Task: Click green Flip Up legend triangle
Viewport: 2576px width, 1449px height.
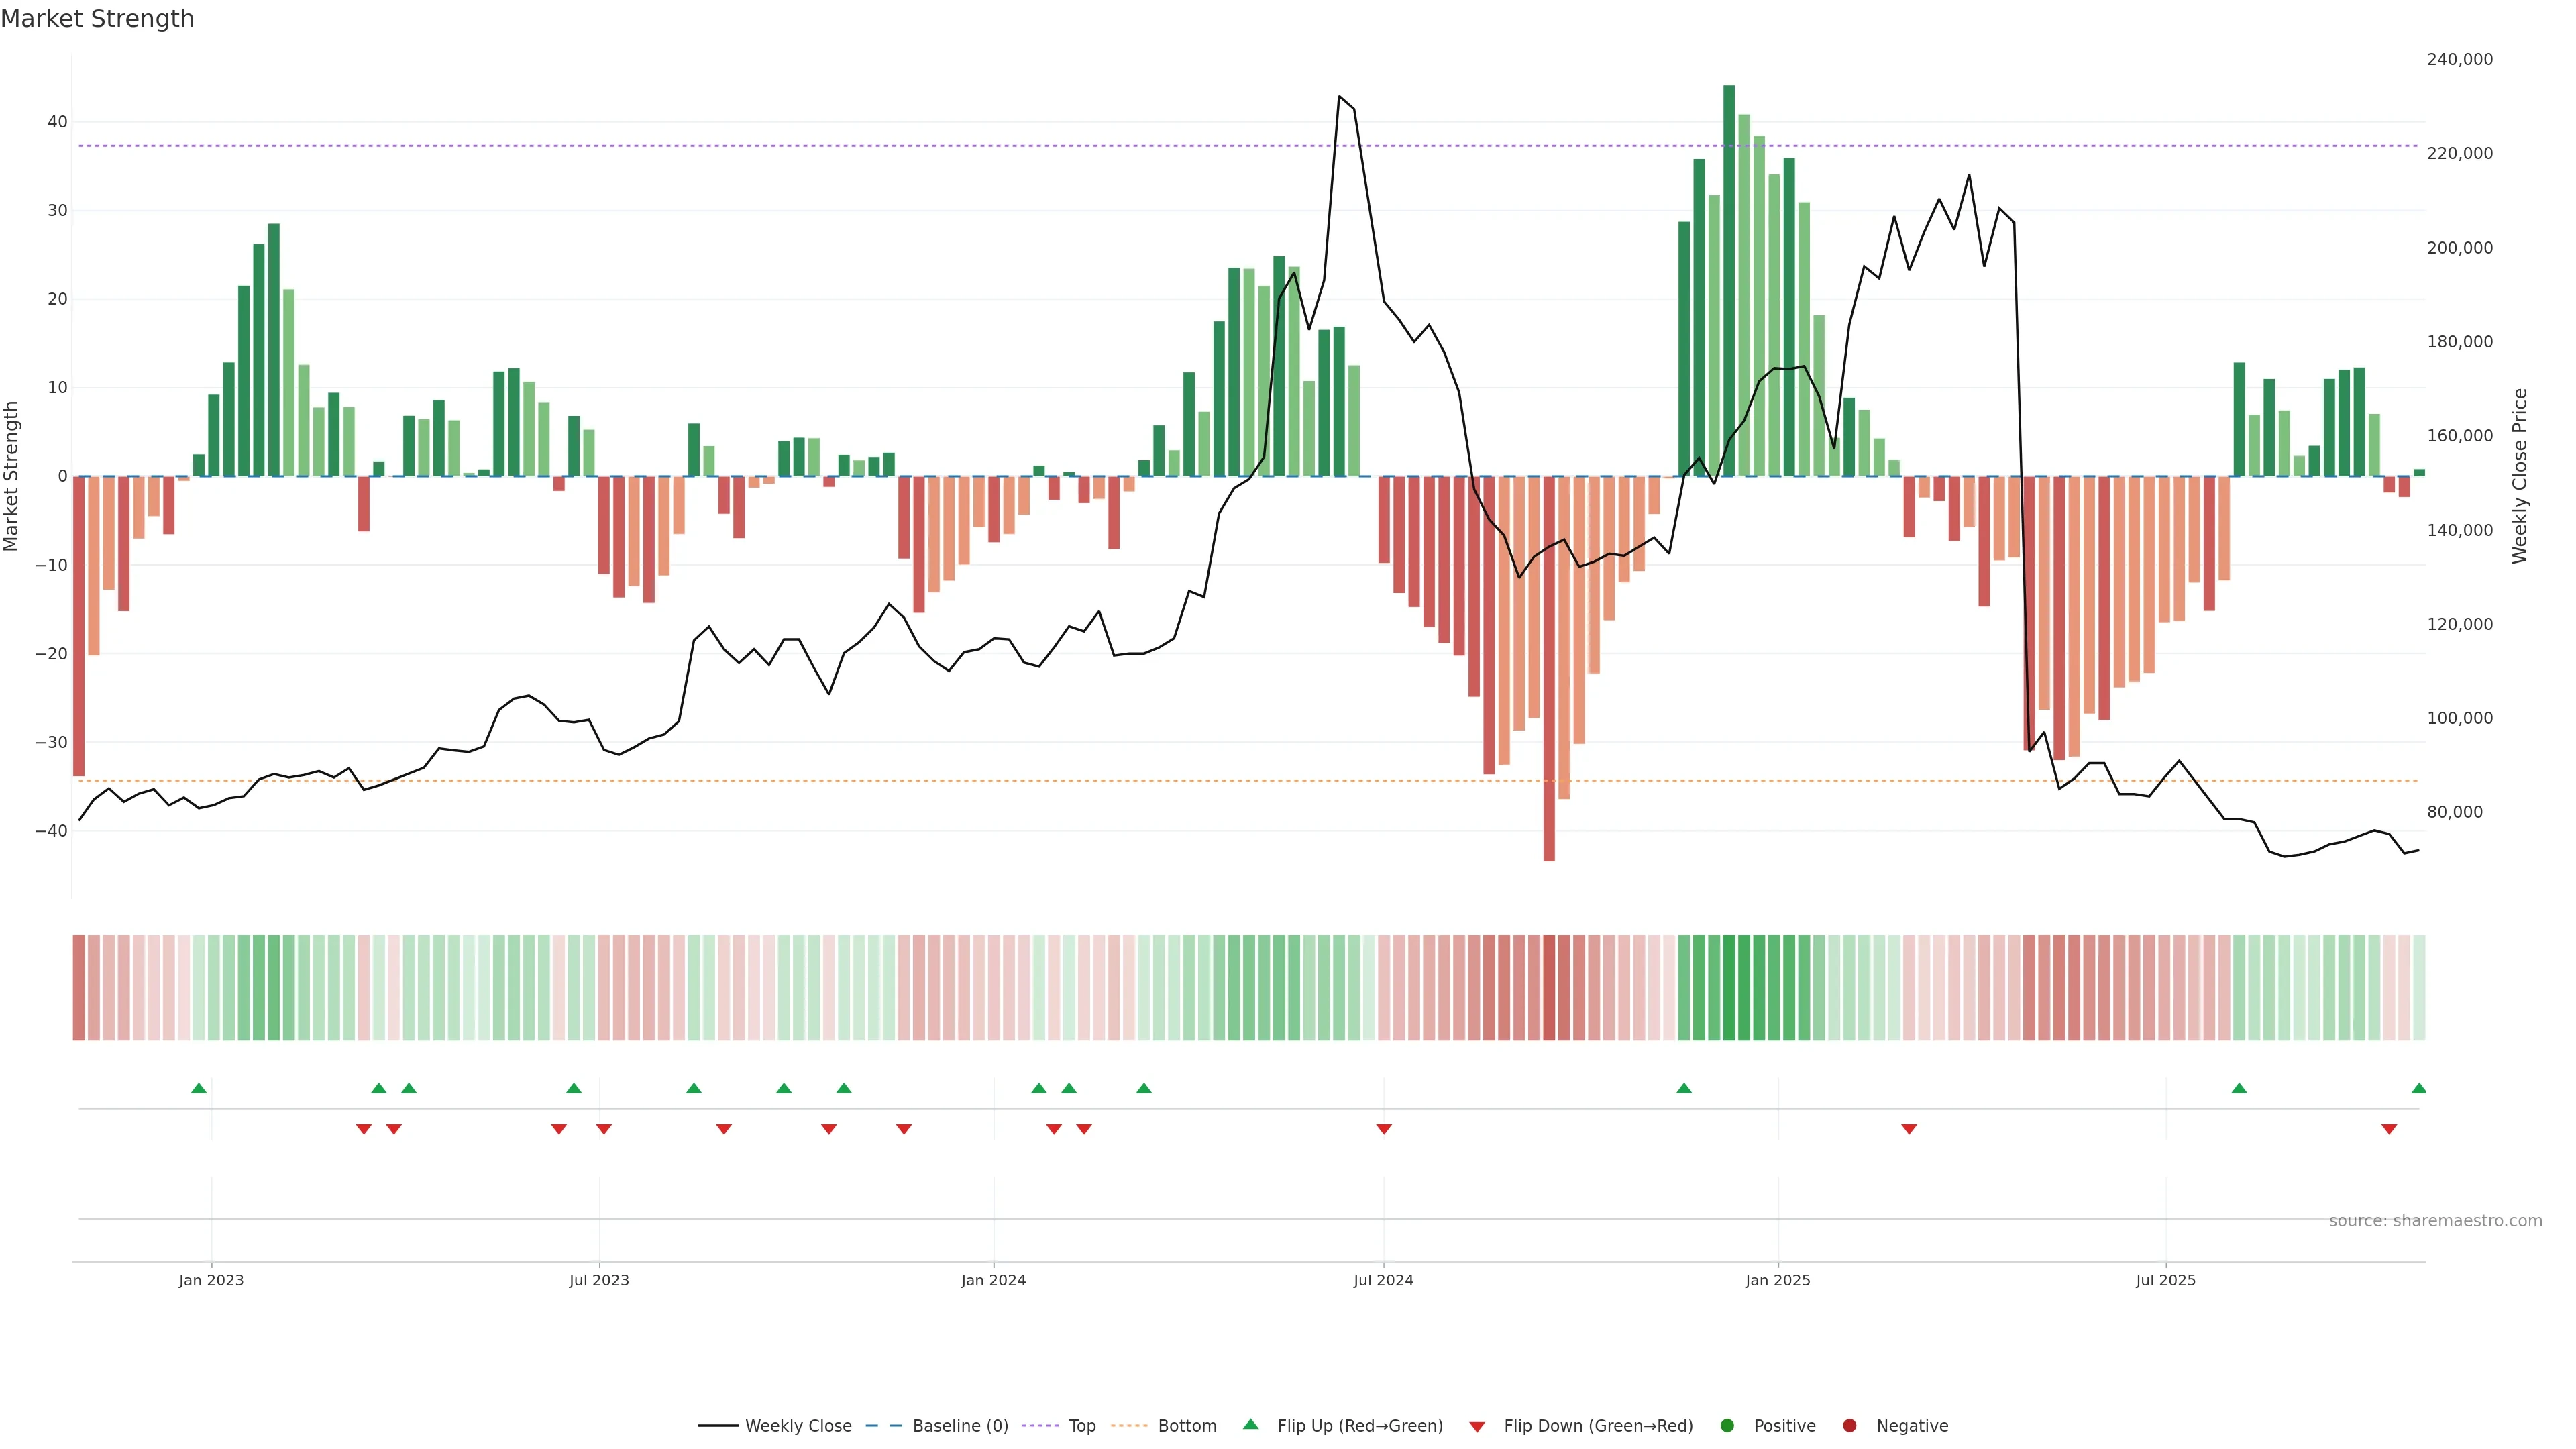Action: click(x=1250, y=1424)
